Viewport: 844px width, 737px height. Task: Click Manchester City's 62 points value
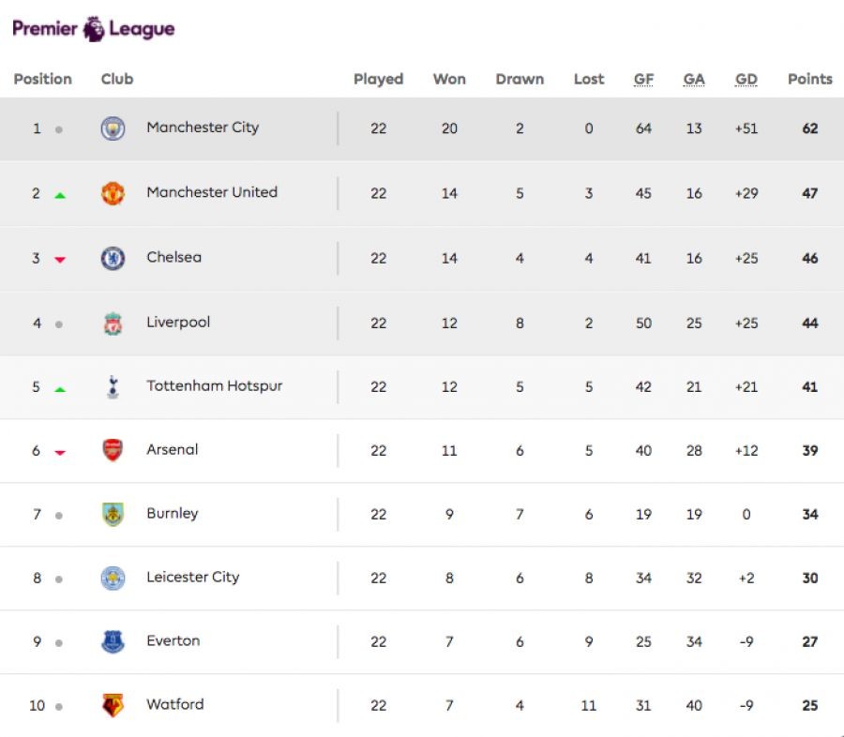809,129
